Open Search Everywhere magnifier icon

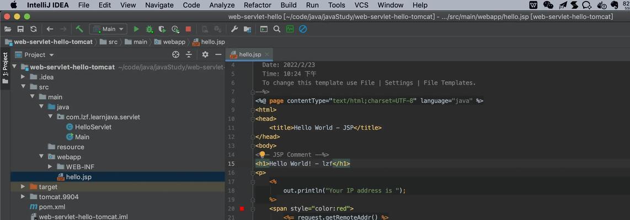pos(277,29)
